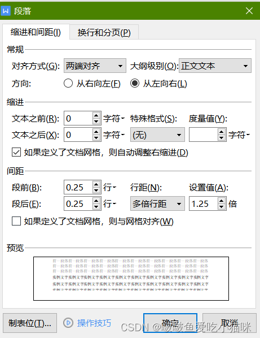Switch to the 换行和分页 tab
The width and height of the screenshot is (260, 338).
[104, 33]
